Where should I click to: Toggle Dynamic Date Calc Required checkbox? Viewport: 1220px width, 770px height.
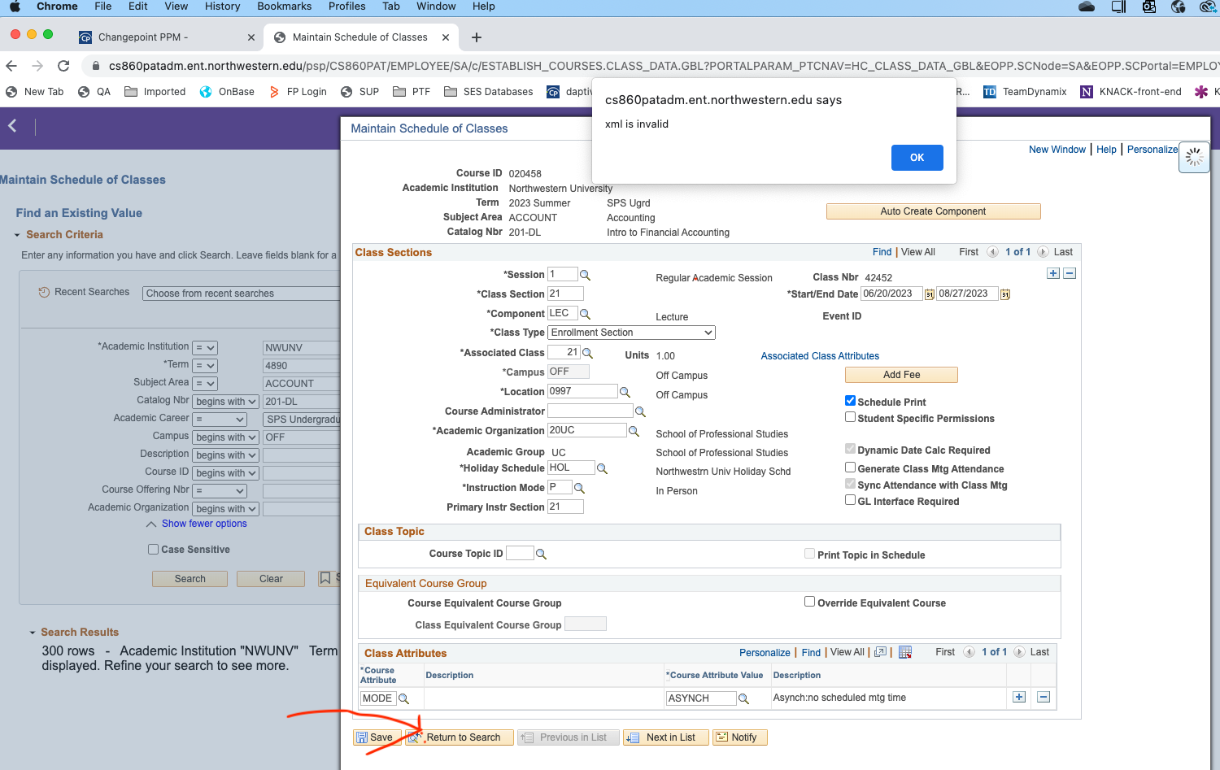850,449
